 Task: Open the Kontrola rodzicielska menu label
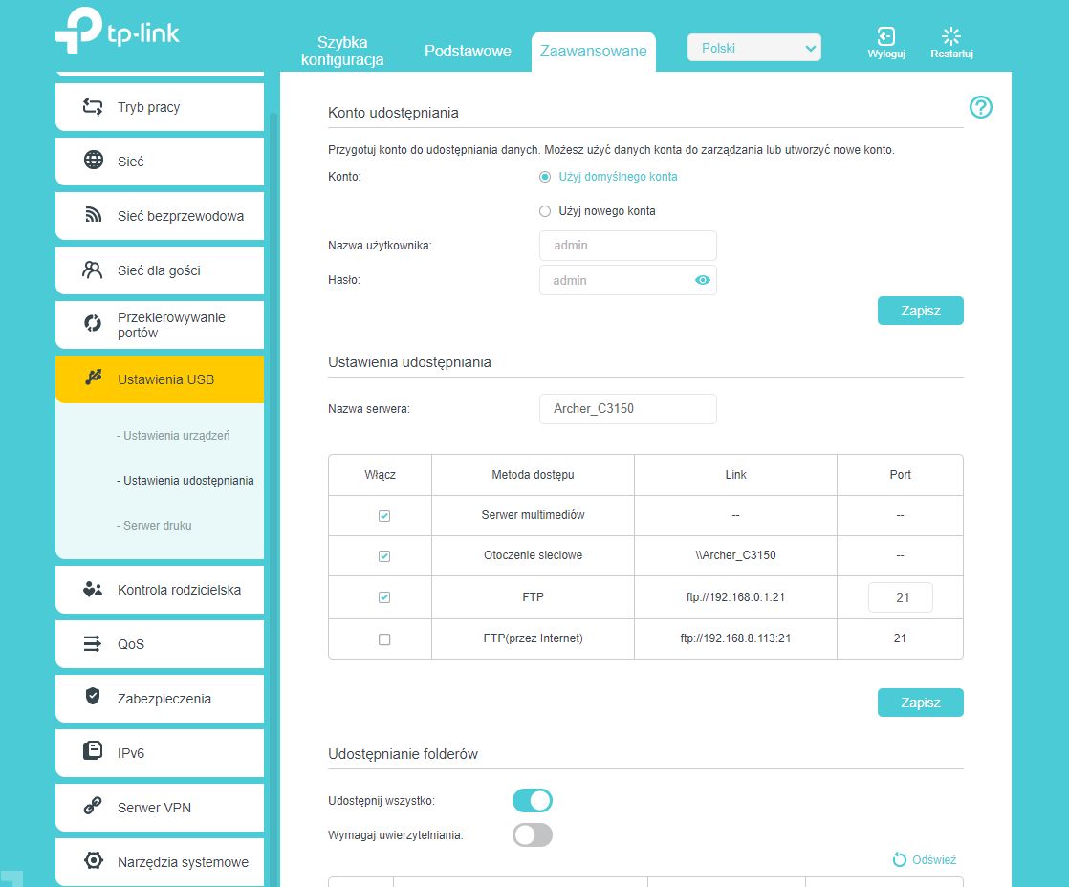[180, 590]
